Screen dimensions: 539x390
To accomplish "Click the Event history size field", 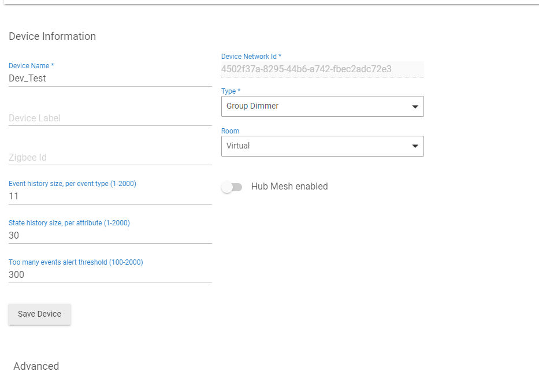I will point(110,196).
